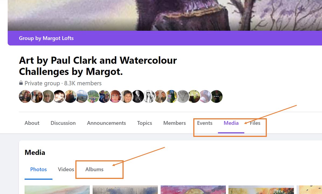This screenshot has height=194, width=322.
Task: Click the group cover painting image
Action: [x=165, y=15]
